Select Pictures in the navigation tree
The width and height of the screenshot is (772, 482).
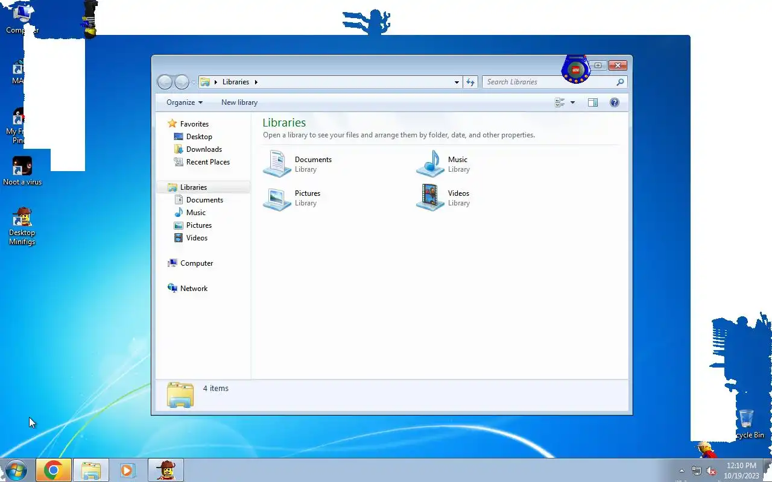(x=199, y=225)
